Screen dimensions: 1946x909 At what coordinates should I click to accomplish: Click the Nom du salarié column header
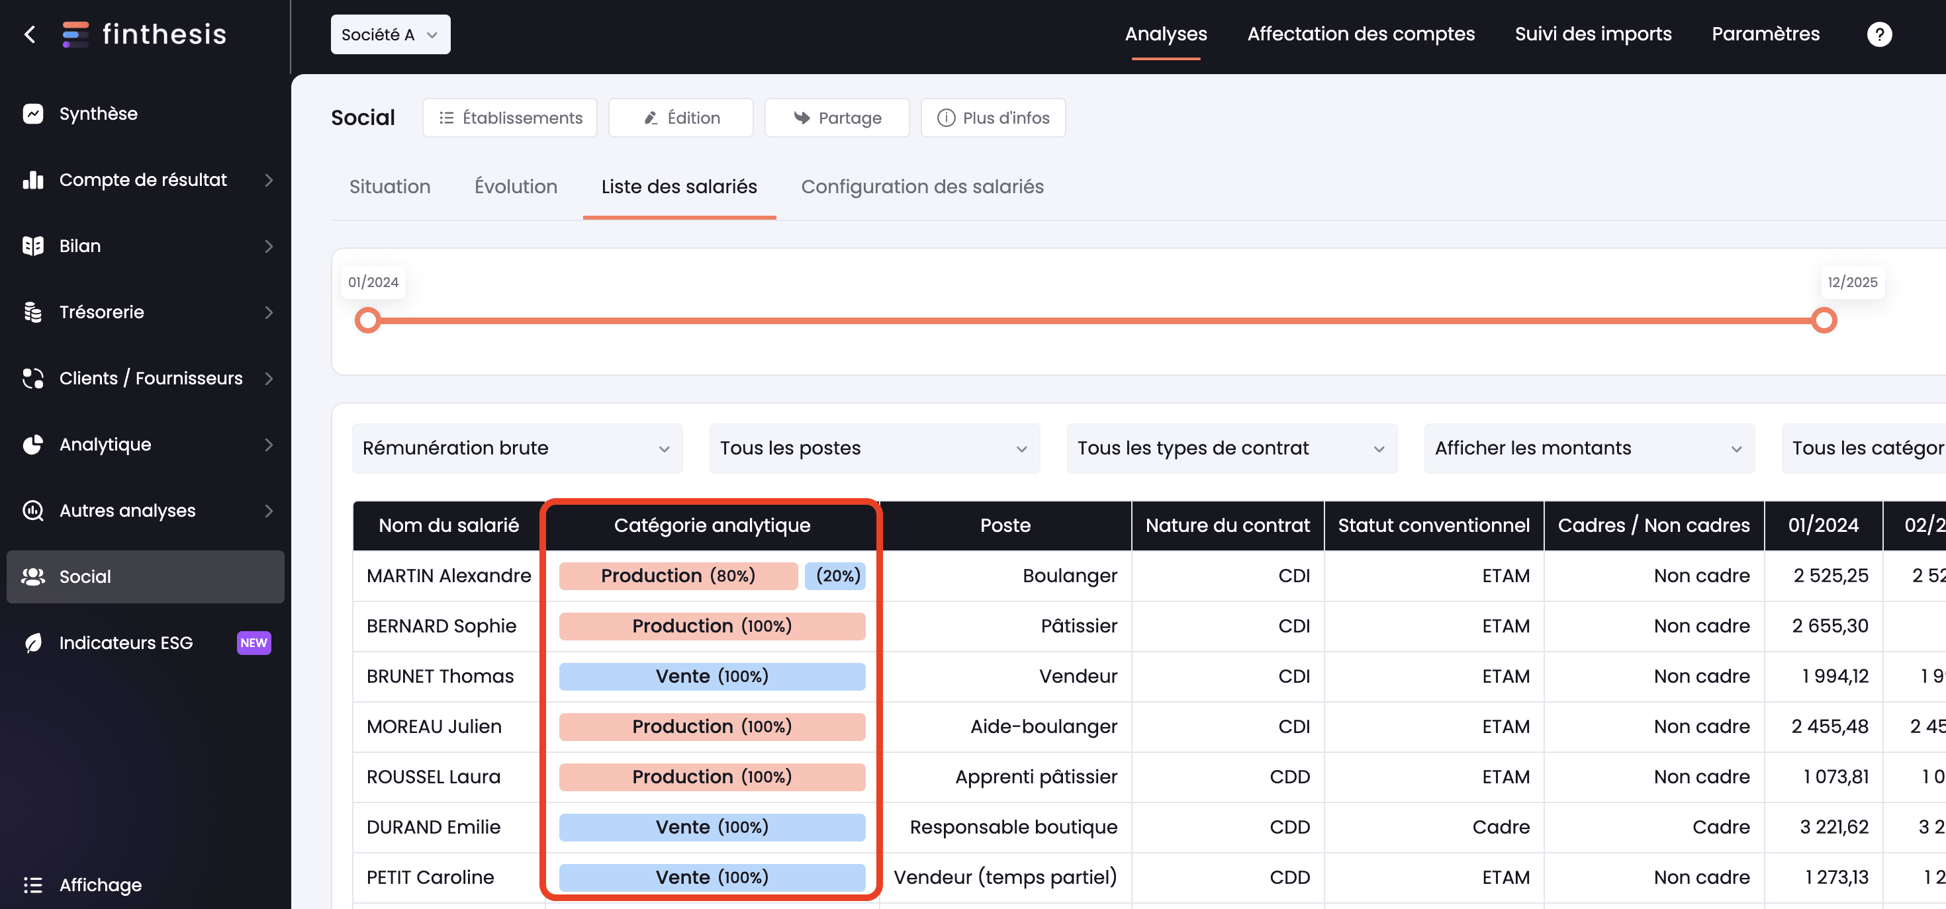[449, 525]
